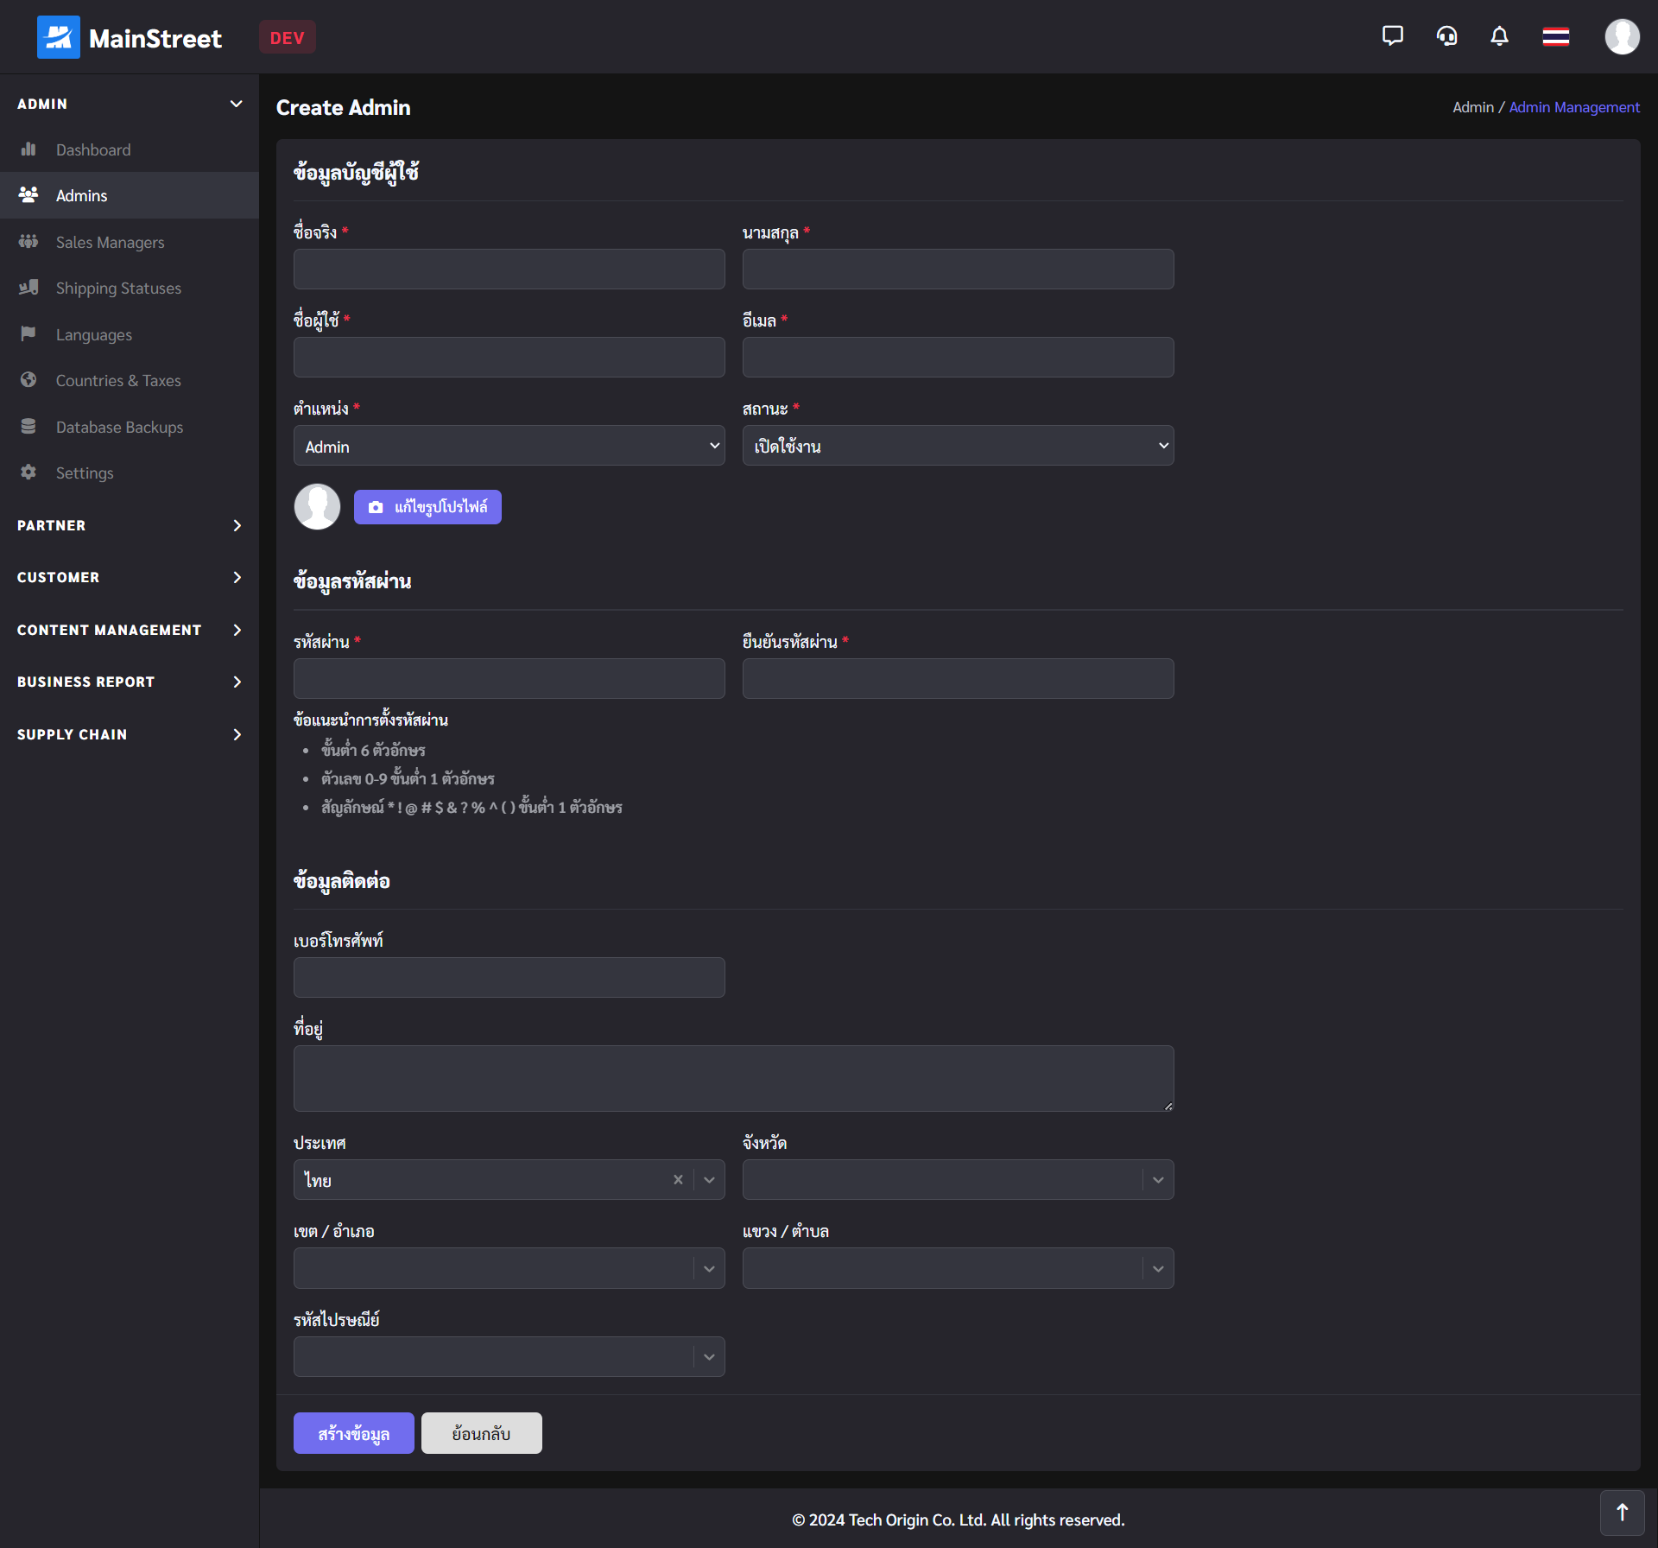
Task: Click the ที่อยู่ address text area
Action: (x=733, y=1078)
